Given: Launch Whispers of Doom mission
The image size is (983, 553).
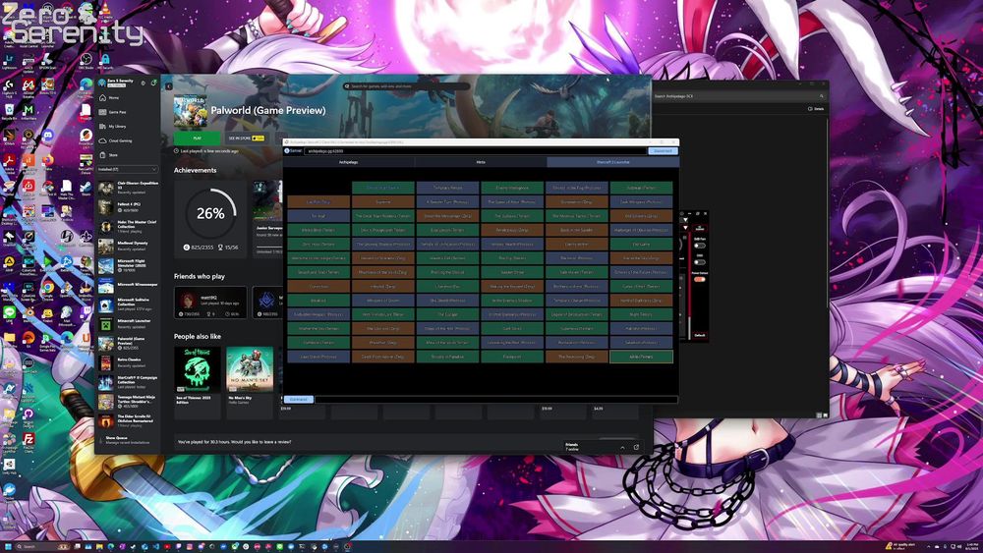Looking at the screenshot, I should point(383,300).
